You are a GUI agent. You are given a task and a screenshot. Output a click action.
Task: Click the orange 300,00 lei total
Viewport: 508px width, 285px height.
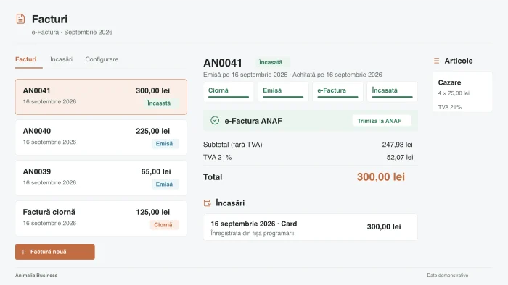(x=381, y=177)
